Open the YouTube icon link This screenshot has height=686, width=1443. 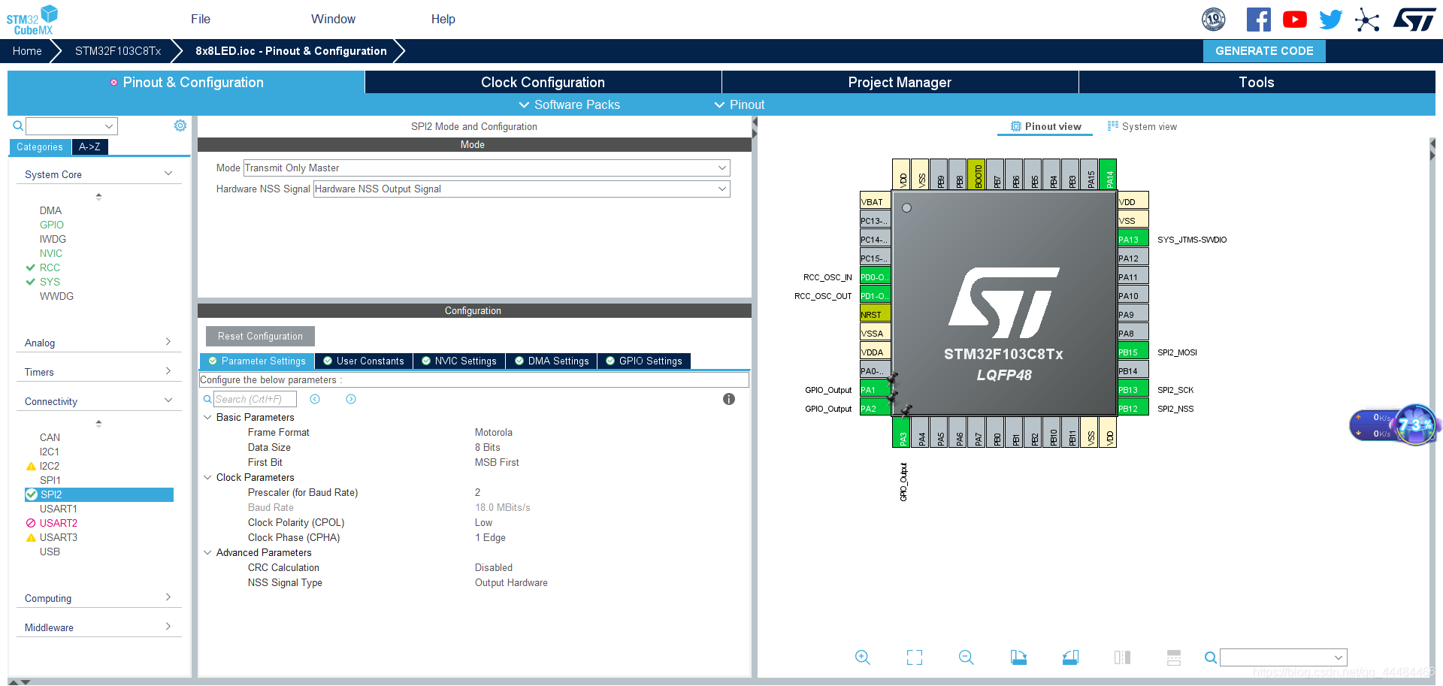click(1295, 20)
